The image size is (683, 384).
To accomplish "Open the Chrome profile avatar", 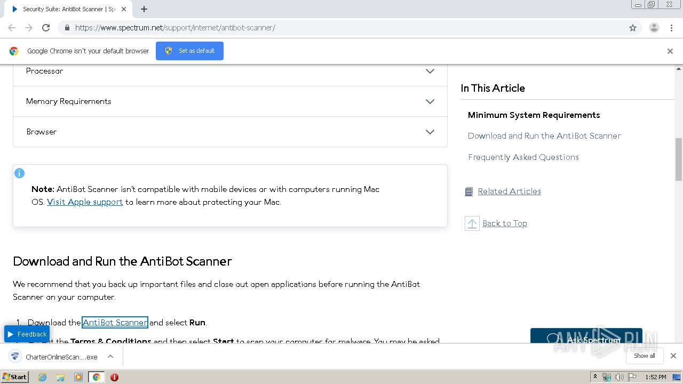I will pos(654,28).
